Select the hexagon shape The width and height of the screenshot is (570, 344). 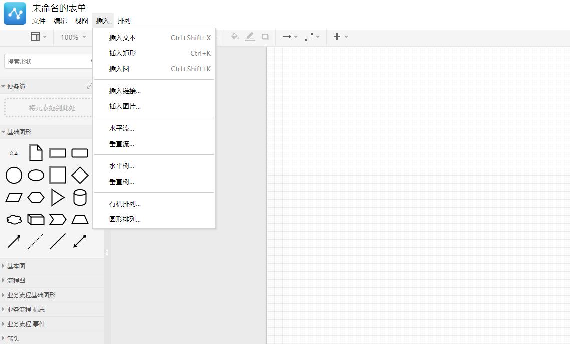(x=36, y=197)
